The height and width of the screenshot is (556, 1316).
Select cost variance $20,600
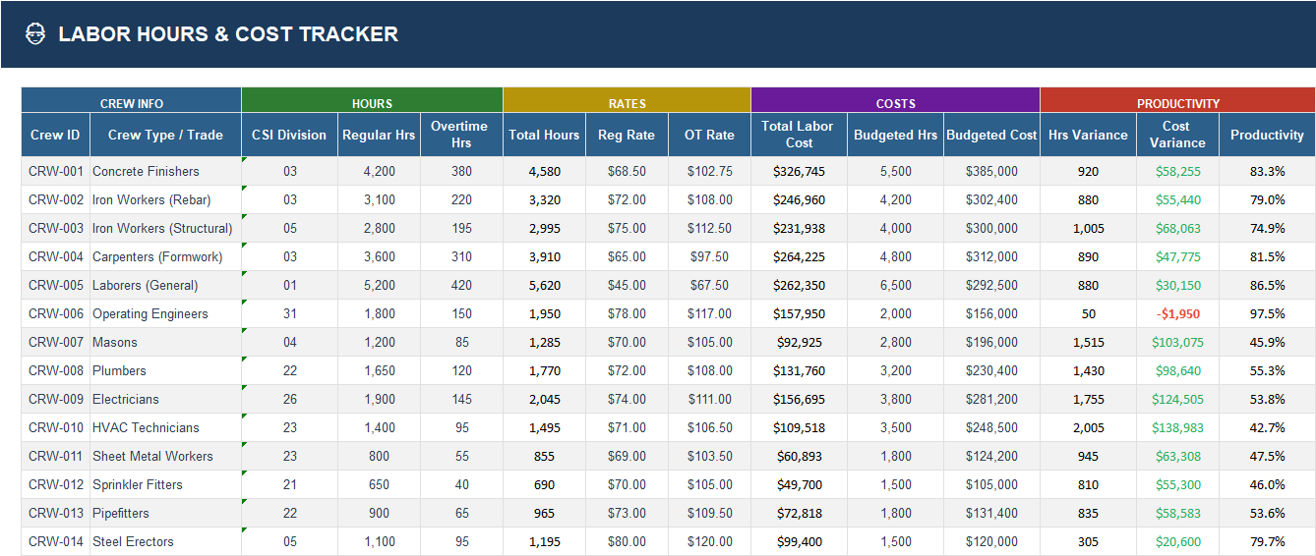coord(1177,541)
